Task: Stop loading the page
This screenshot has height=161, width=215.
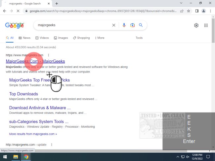Action: (x=18, y=11)
